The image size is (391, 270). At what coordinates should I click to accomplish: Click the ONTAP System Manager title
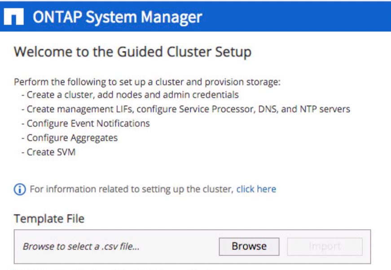[x=116, y=17]
